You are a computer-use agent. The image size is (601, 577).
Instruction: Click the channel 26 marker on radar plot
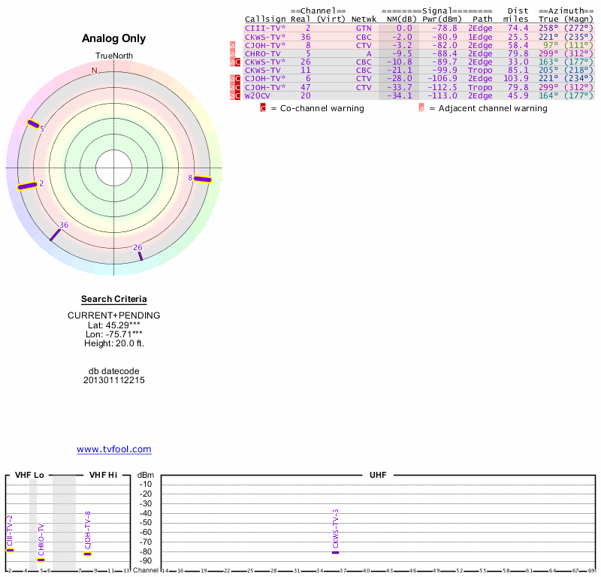click(140, 256)
